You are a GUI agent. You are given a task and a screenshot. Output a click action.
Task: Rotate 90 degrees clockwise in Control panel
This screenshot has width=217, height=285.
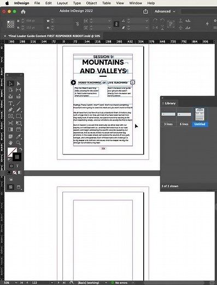[x=155, y=21]
